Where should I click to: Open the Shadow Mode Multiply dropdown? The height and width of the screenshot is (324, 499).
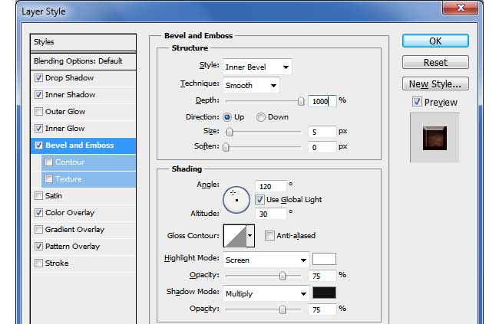(x=266, y=293)
